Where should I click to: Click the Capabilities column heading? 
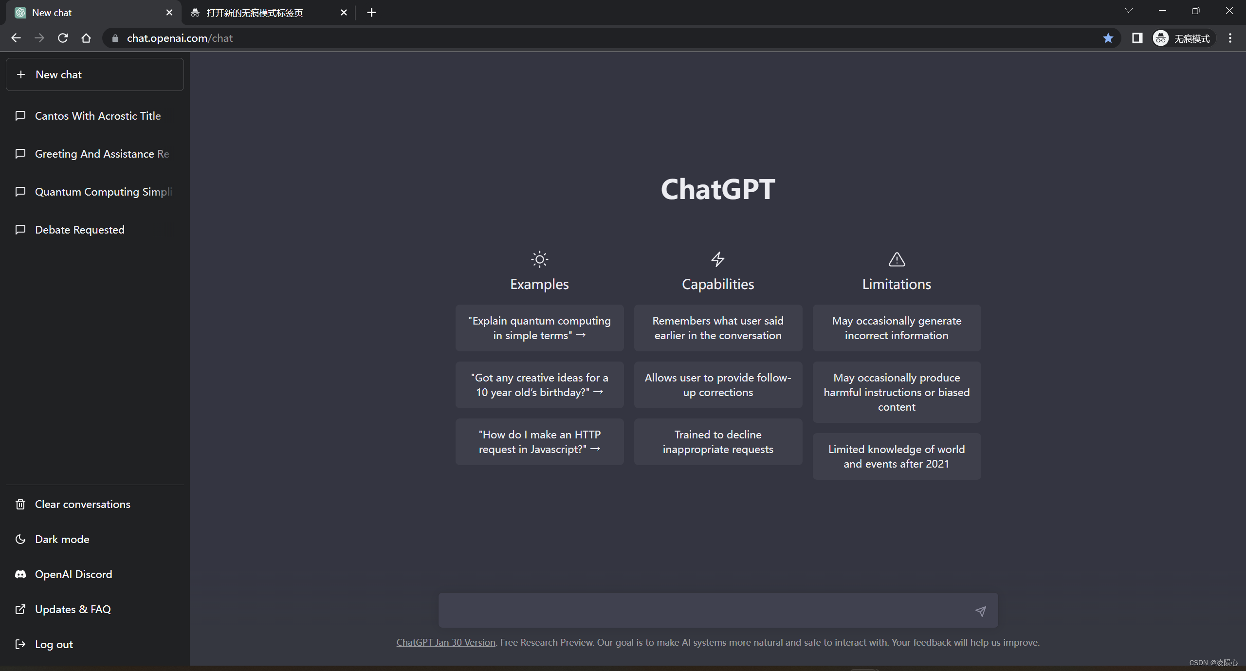click(x=718, y=284)
